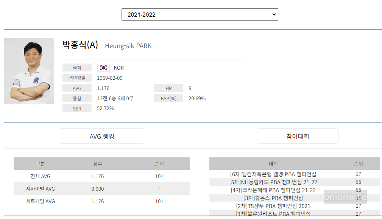This screenshot has width=382, height=219.
Task: Click the 국적 label badge
Action: (77, 67)
